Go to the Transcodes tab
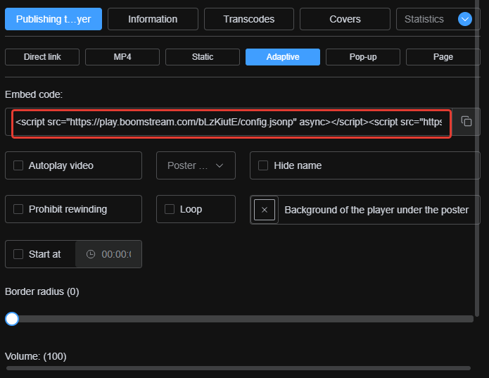Image resolution: width=489 pixels, height=378 pixels. pyautogui.click(x=249, y=19)
